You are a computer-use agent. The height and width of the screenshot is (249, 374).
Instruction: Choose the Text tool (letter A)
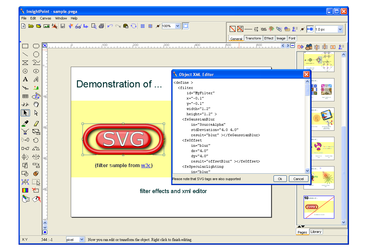25,79
